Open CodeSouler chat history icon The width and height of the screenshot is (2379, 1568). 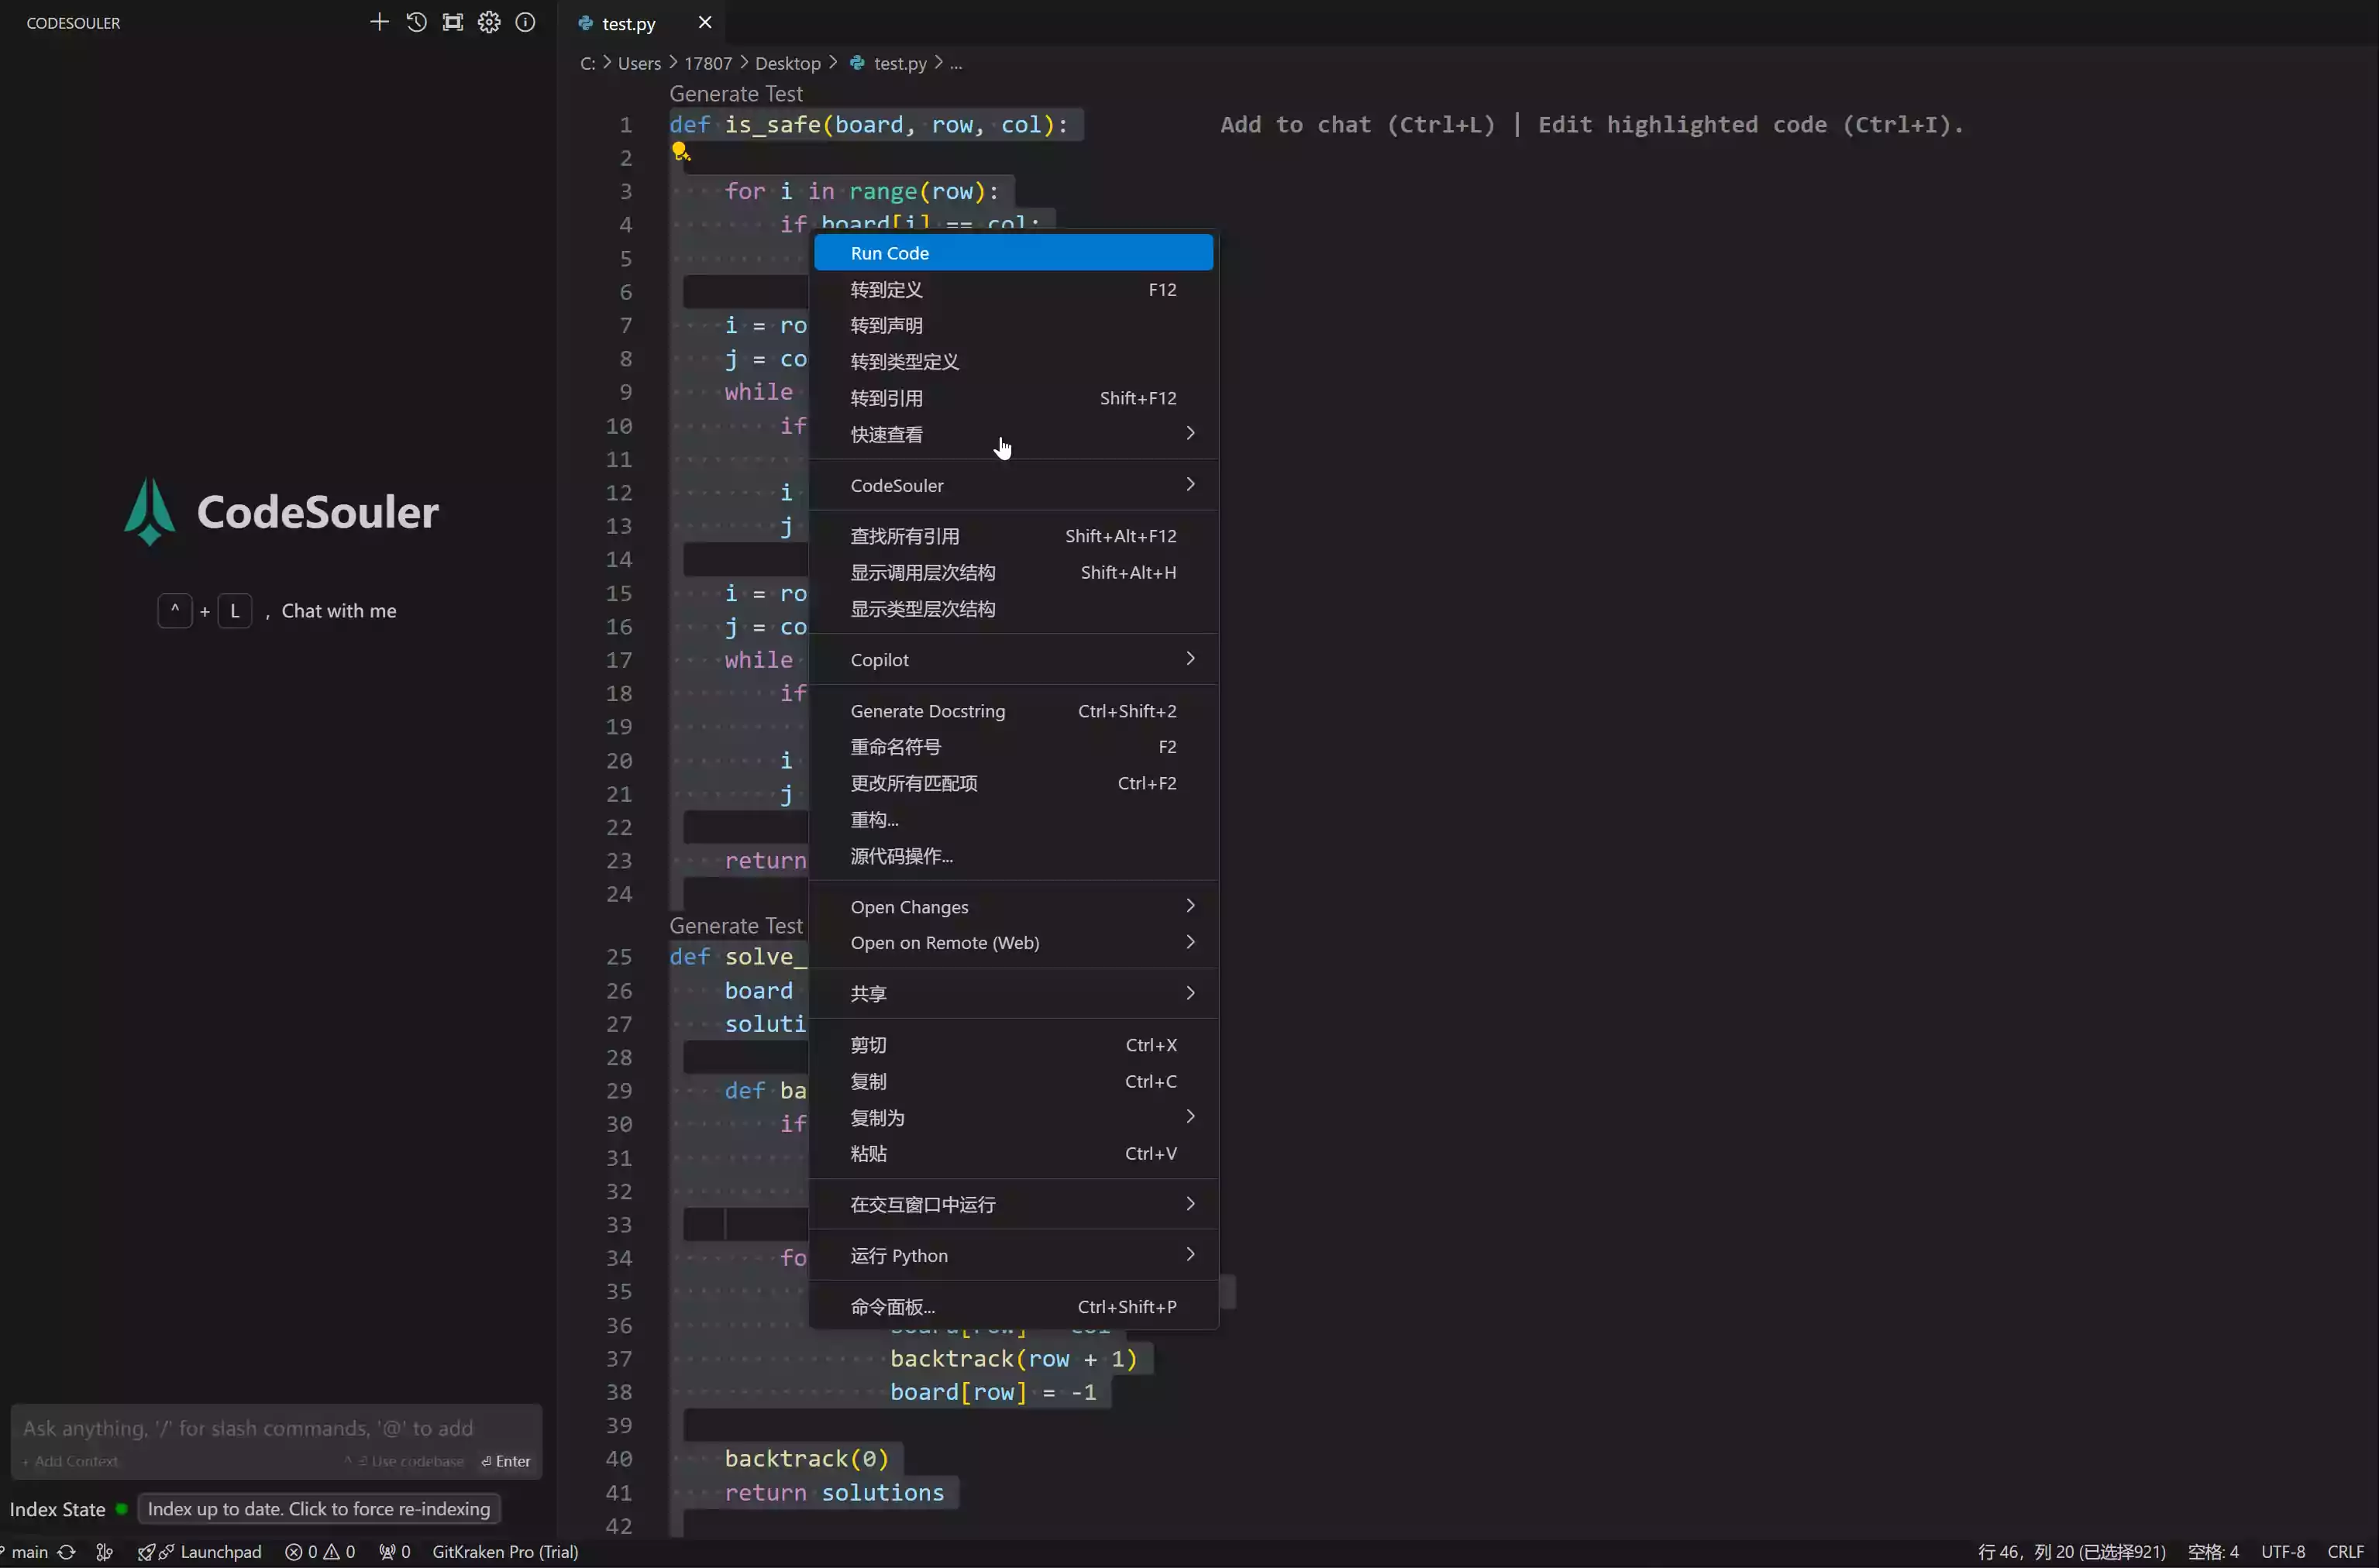coord(416,22)
